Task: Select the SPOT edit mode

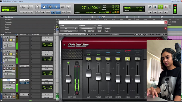Action: [x=13, y=8]
